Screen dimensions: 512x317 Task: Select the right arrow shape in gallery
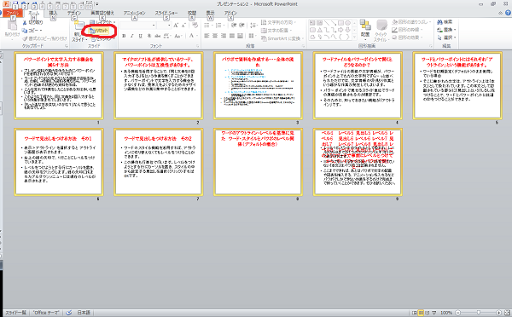[340, 30]
